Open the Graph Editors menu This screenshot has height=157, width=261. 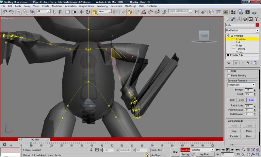pos(86,6)
